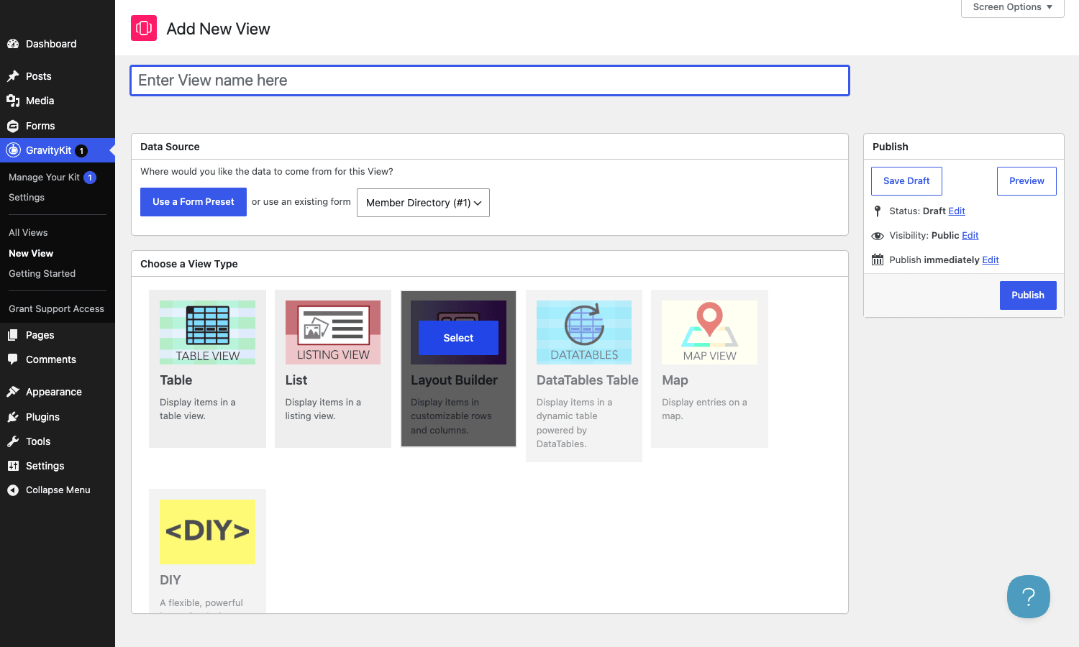Click the Appearance paintbrush icon

tap(13, 392)
